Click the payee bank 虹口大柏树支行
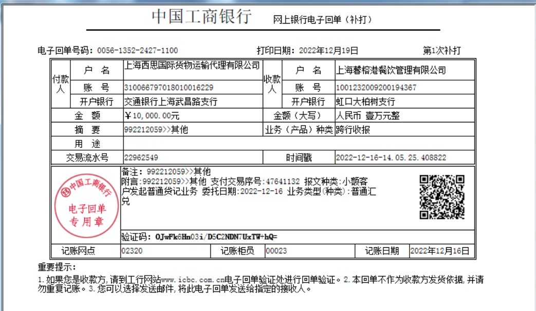536x311 pixels. pyautogui.click(x=365, y=101)
